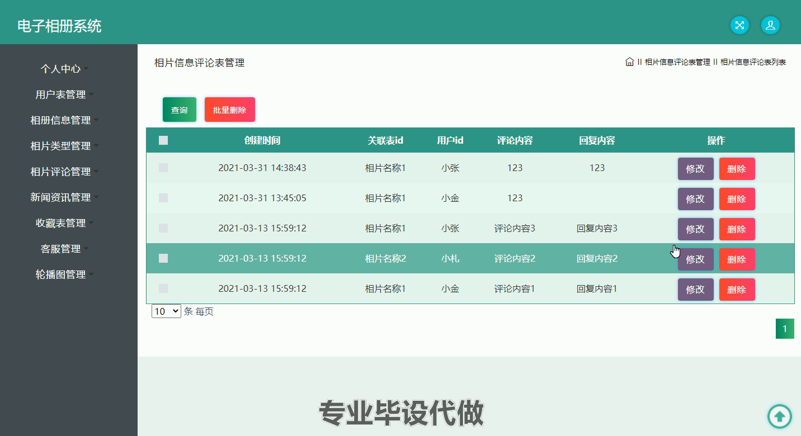Check the row dated 2021-03-31 14:38:43
The height and width of the screenshot is (436, 801).
click(x=163, y=168)
